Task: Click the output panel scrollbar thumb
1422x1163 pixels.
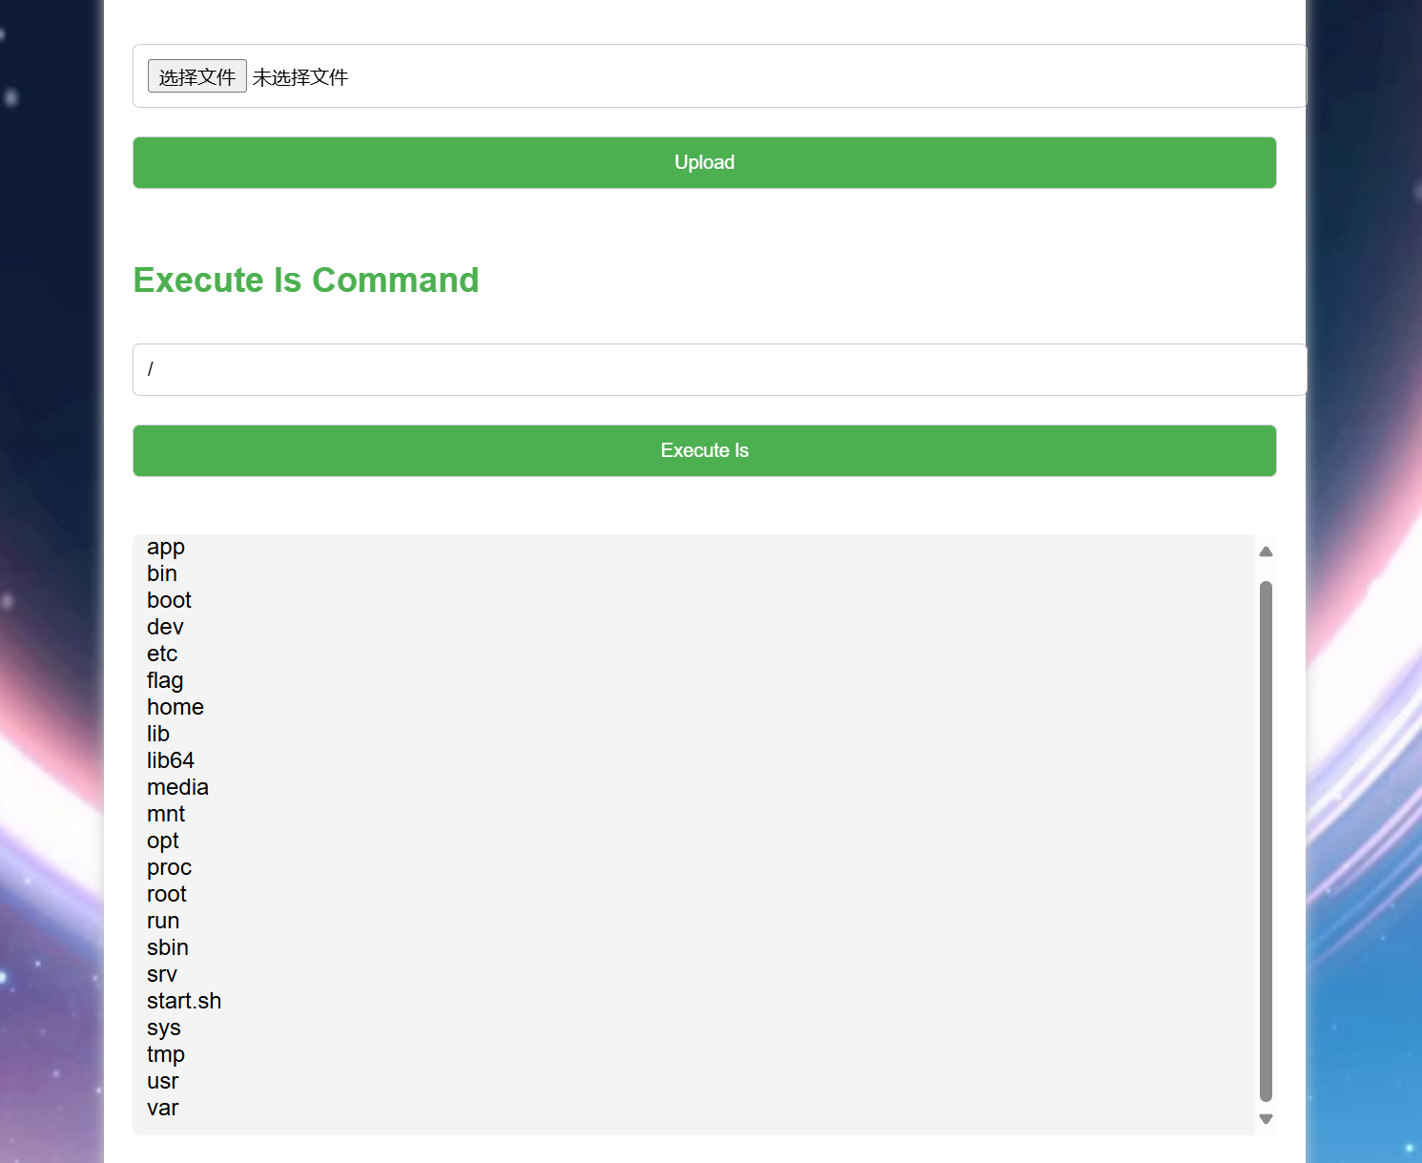Action: pyautogui.click(x=1266, y=840)
